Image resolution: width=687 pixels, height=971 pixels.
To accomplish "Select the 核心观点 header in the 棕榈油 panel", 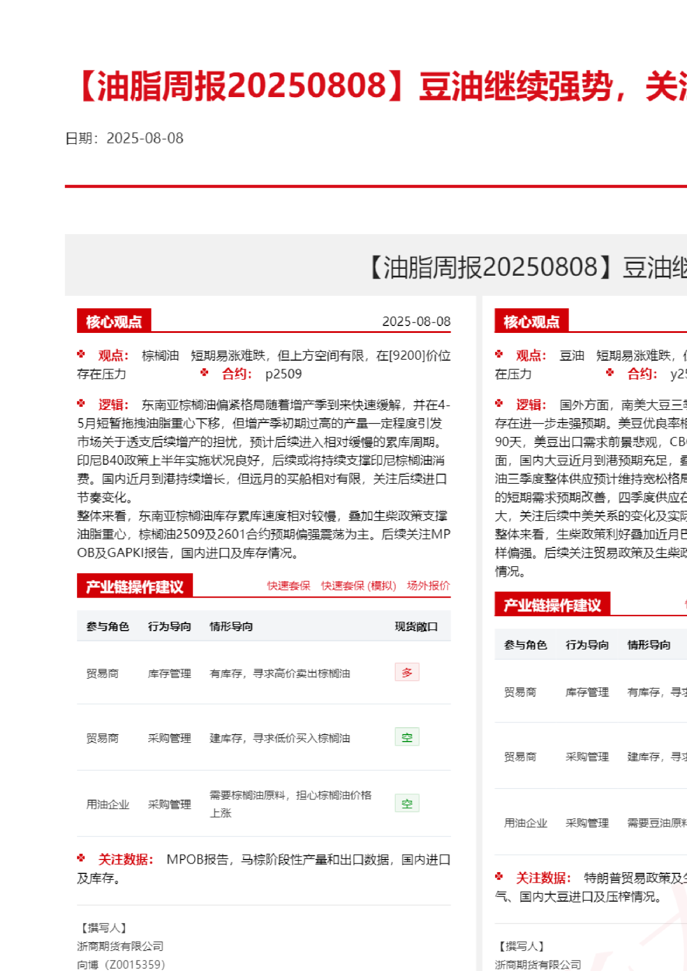I will click(x=114, y=321).
